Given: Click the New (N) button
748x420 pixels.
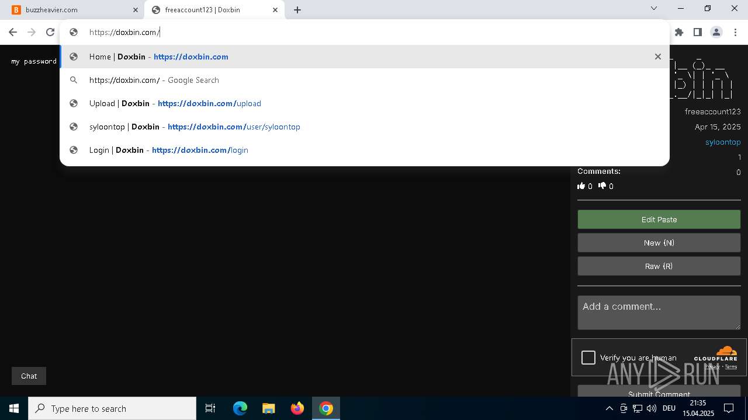Looking at the screenshot, I should 659,243.
